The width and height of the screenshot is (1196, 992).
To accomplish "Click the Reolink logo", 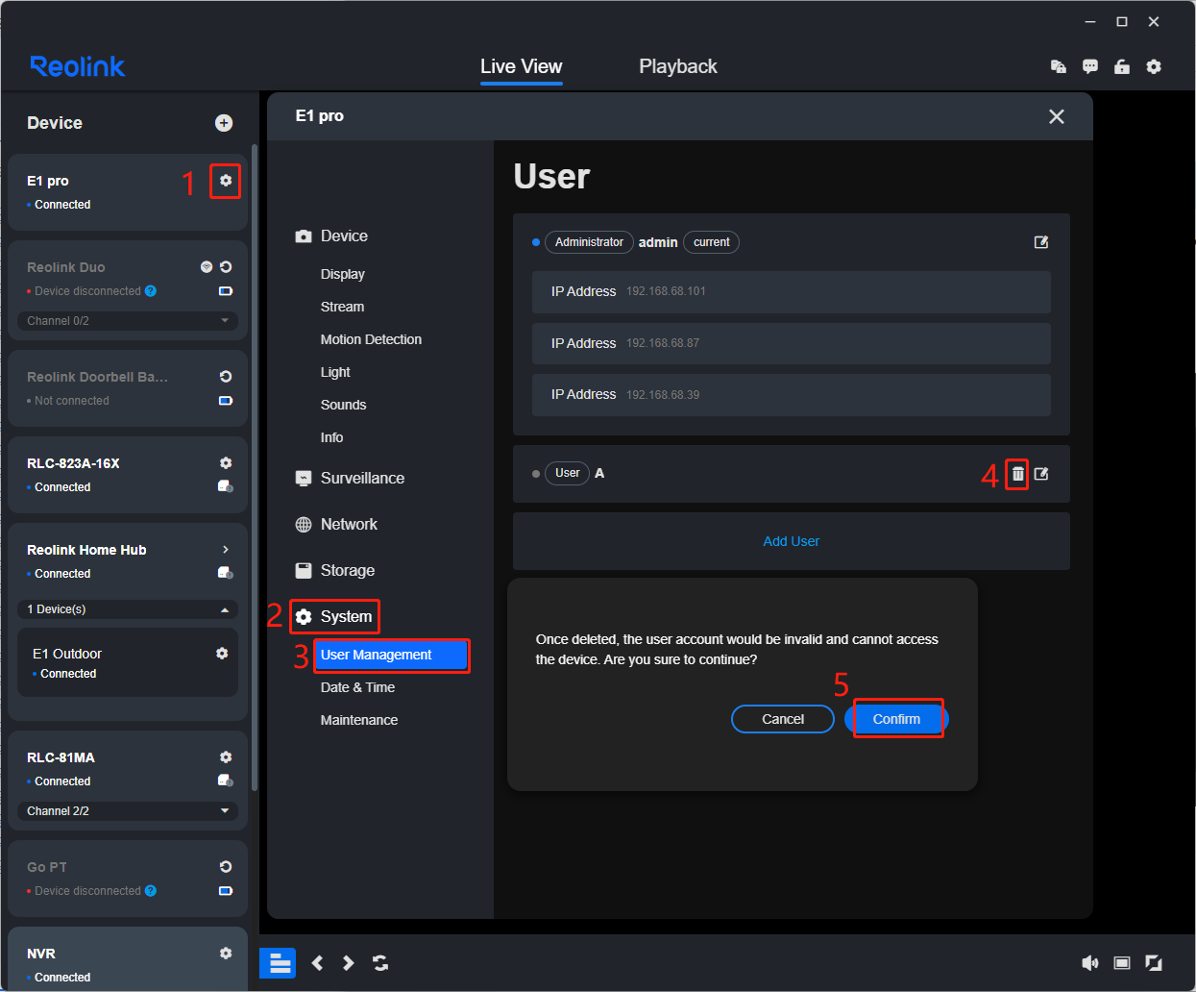I will (78, 66).
